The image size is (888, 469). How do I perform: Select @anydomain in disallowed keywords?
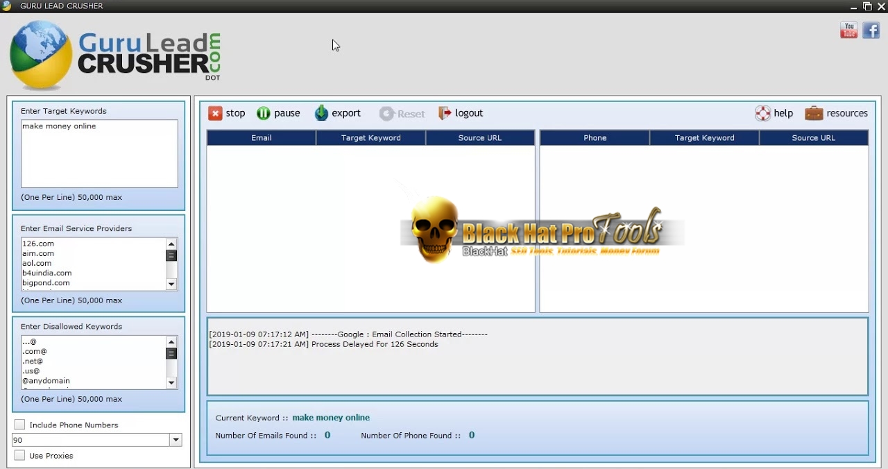46,380
